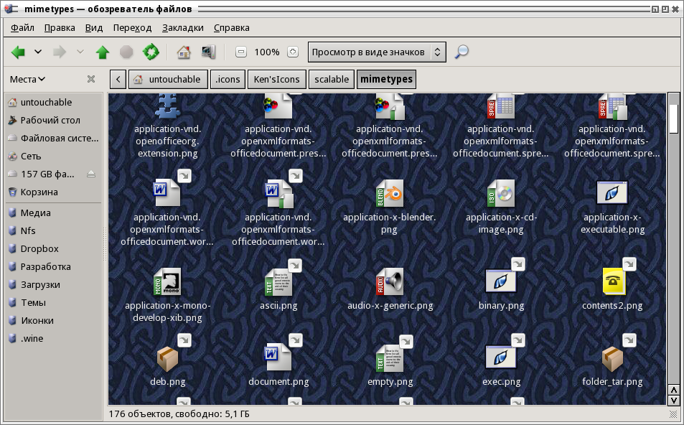Open the Справка menu
Screen dimensions: 684x425
232,28
